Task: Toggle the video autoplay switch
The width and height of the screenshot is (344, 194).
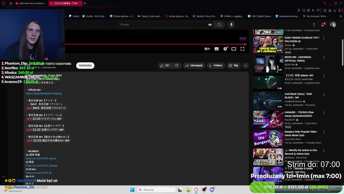Action: [x=207, y=49]
